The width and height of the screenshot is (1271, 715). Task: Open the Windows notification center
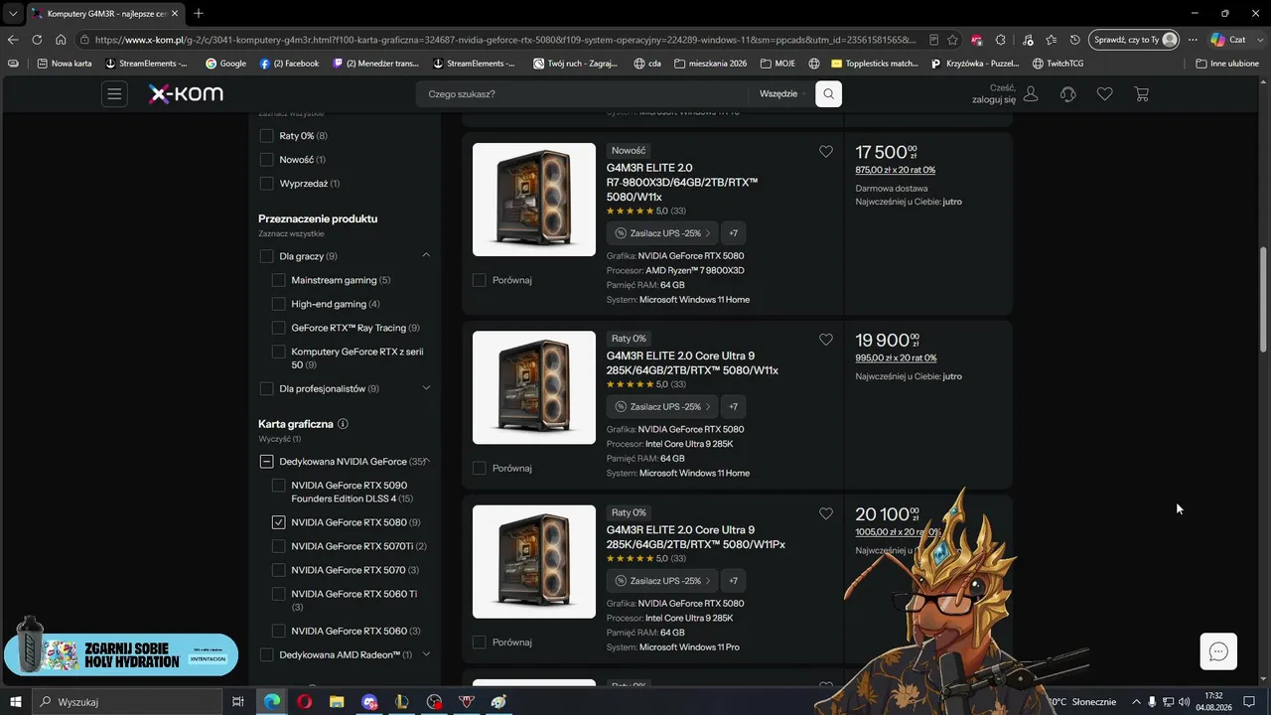1249,702
